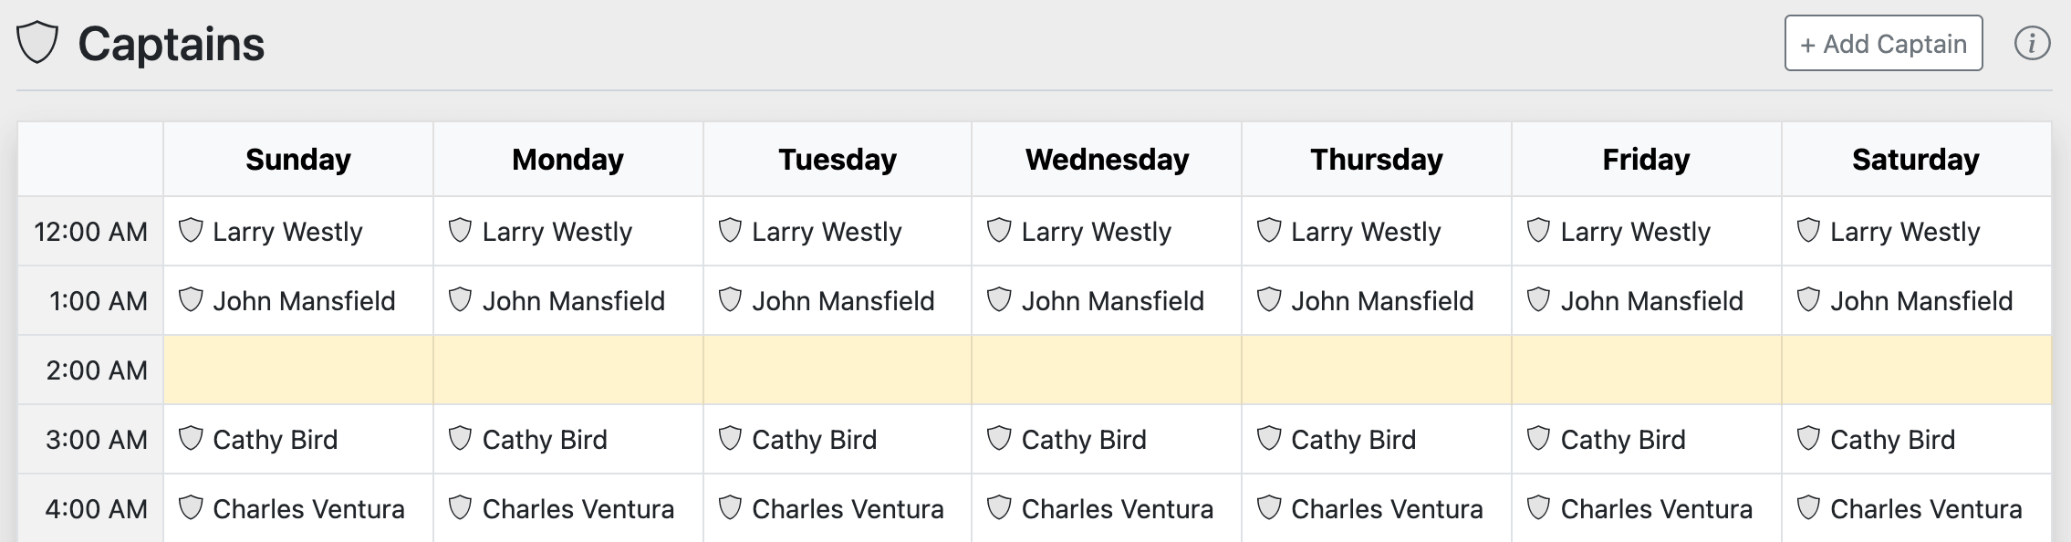
Task: Open Cathy Bird on Monday 3:00 AM
Action: pos(545,440)
